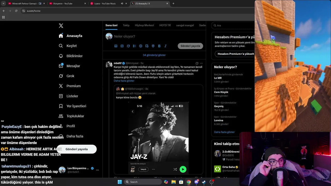Open OBS Studio from the taskbar
This screenshot has width=331, height=186.
coord(212,182)
